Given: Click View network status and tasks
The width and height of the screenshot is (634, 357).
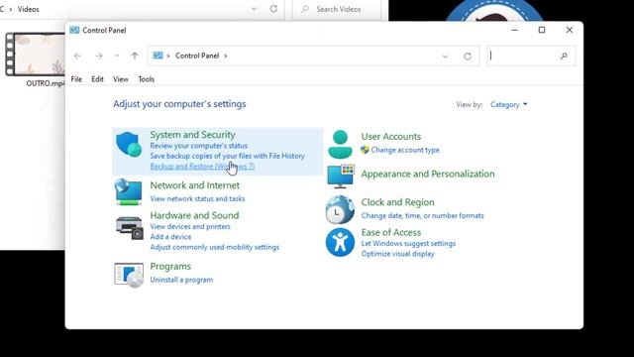Looking at the screenshot, I should [x=197, y=198].
